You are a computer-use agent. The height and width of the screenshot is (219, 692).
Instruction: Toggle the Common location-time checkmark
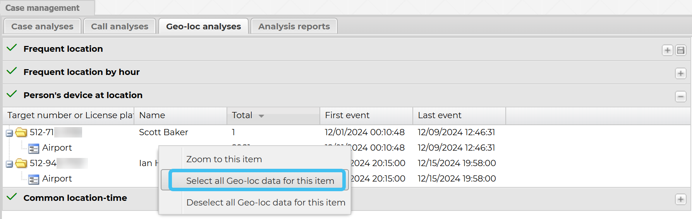pos(12,197)
